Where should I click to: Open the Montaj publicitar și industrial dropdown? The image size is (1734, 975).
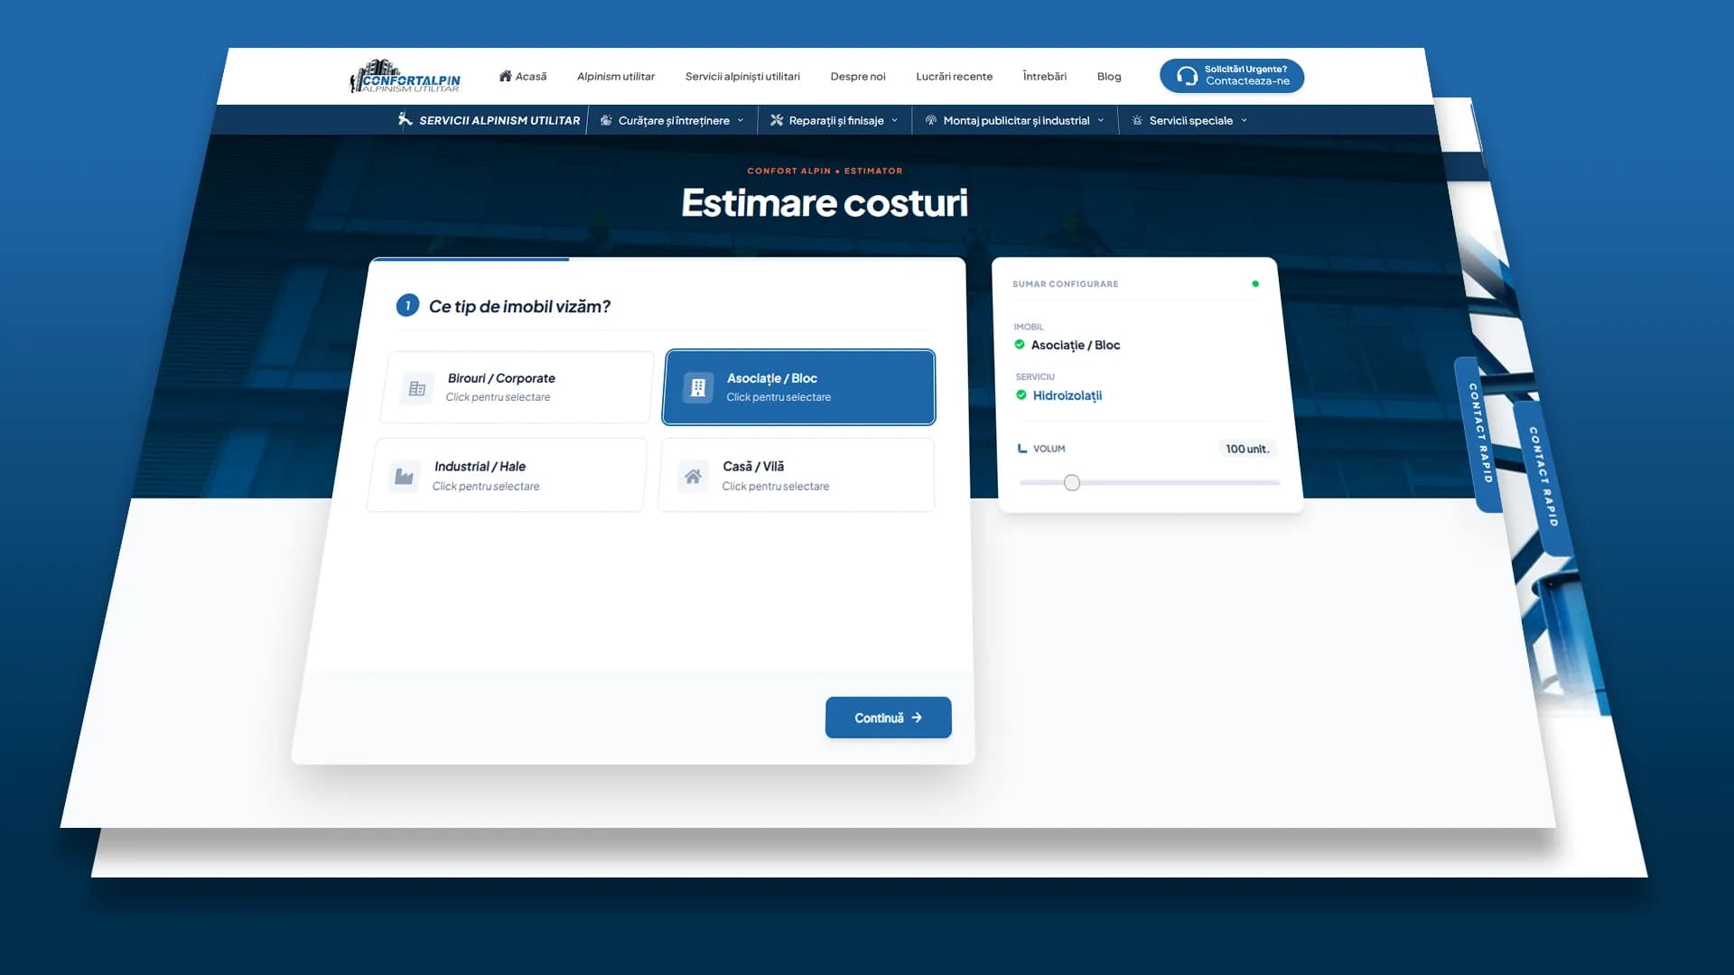click(x=1014, y=120)
